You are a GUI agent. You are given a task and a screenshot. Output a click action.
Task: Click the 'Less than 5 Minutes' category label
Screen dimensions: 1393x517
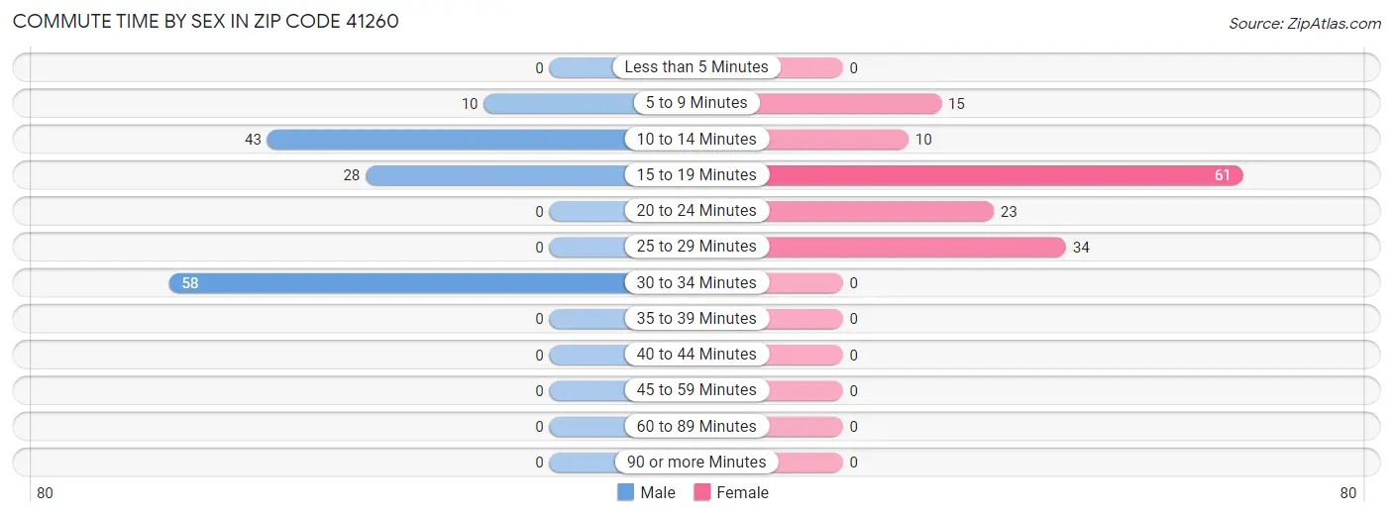point(696,67)
